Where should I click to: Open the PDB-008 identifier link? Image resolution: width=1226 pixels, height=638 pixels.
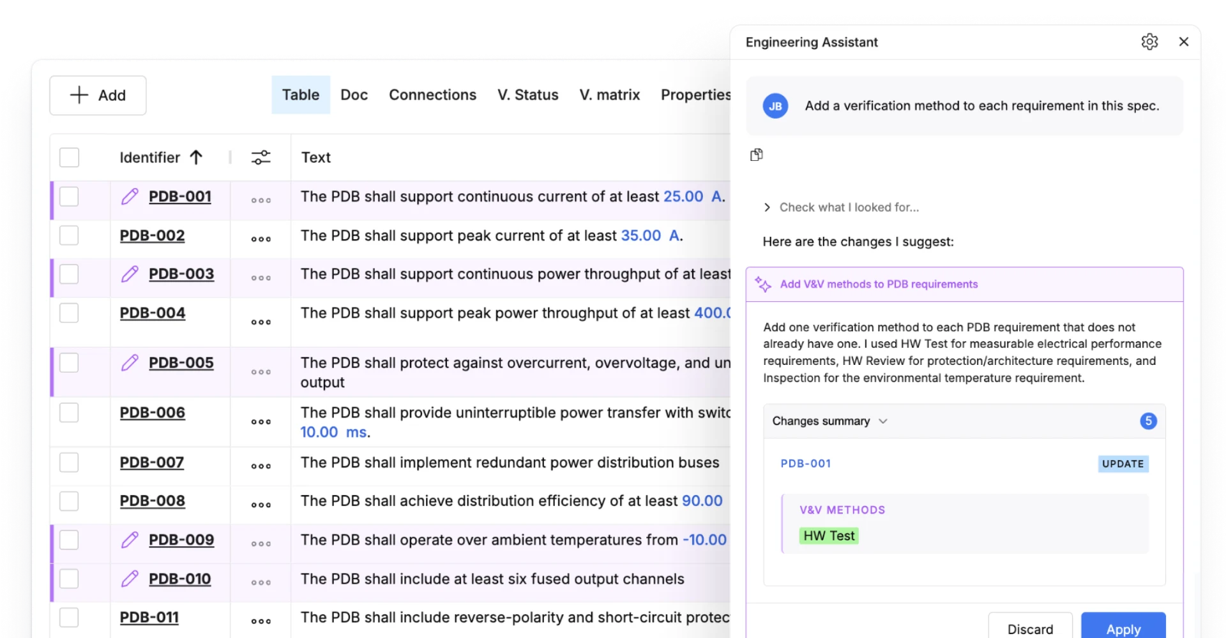click(x=153, y=501)
